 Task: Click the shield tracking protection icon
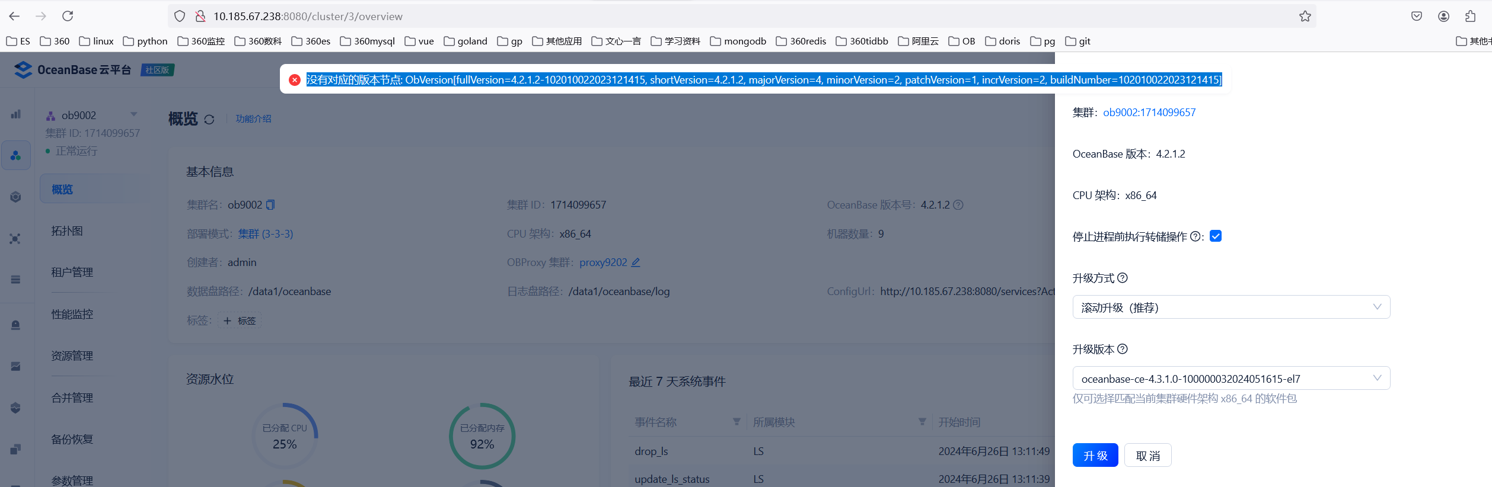click(x=180, y=16)
